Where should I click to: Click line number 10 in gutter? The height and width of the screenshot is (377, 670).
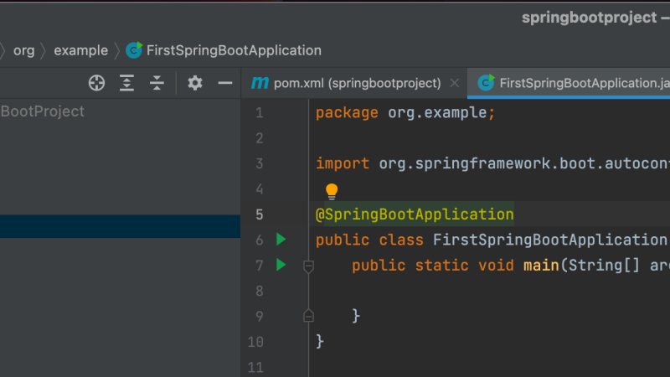pyautogui.click(x=255, y=342)
